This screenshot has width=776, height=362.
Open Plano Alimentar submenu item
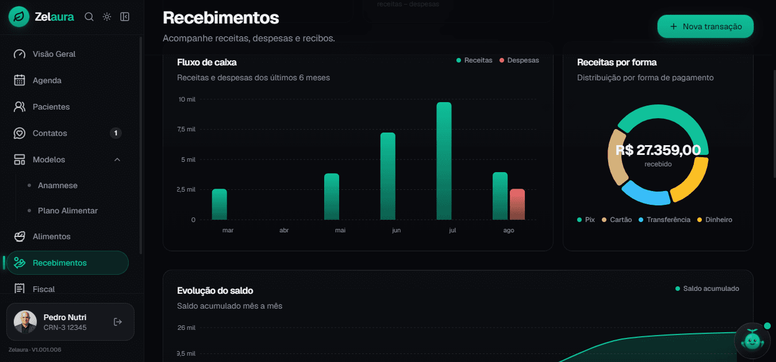(x=68, y=211)
